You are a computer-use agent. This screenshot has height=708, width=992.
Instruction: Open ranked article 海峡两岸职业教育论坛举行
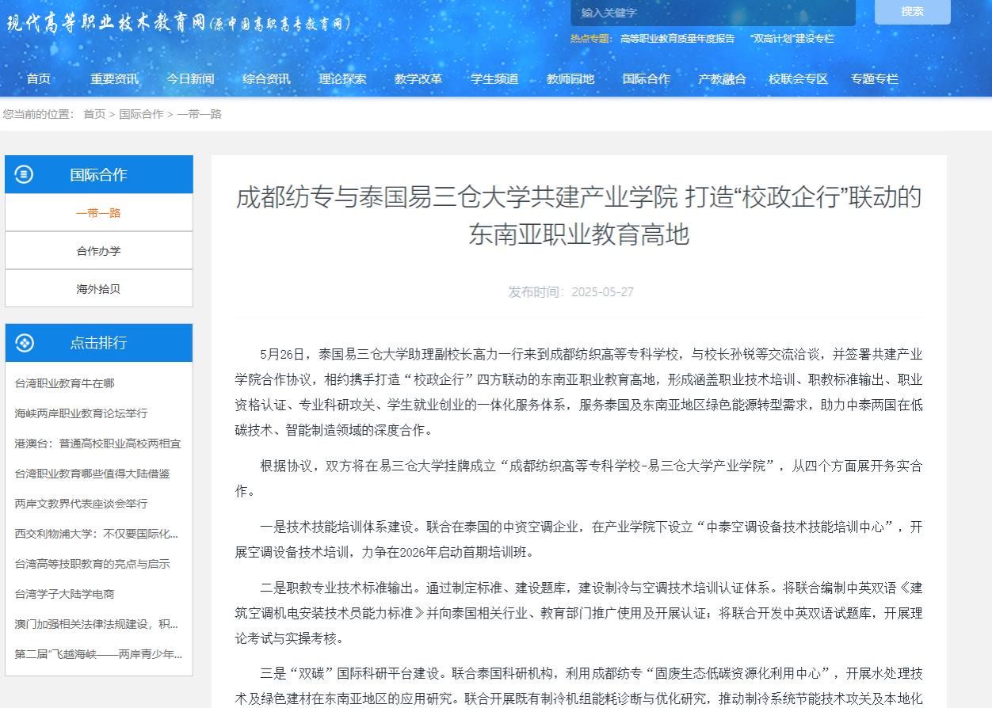[81, 413]
